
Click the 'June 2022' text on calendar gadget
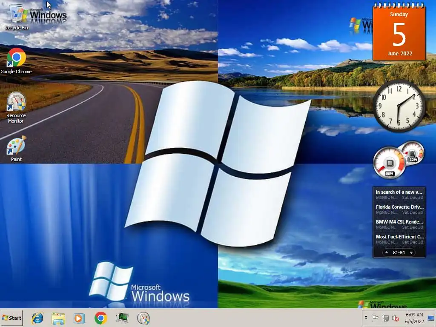(400, 53)
